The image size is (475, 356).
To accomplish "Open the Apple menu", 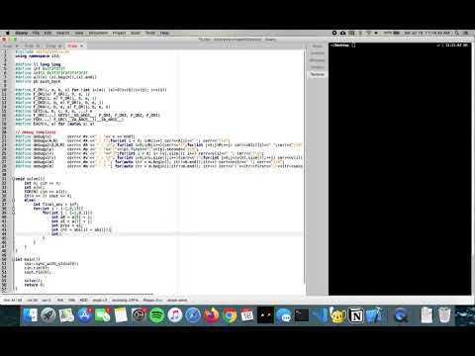I will [x=7, y=33].
